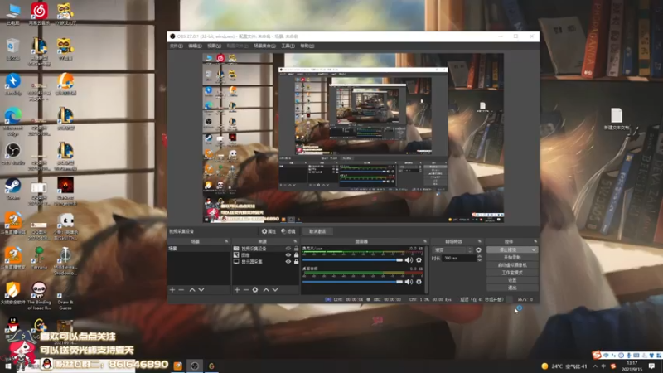Image resolution: width=663 pixels, height=373 pixels.
Task: Toggle visibility of display capture source
Action: point(288,262)
